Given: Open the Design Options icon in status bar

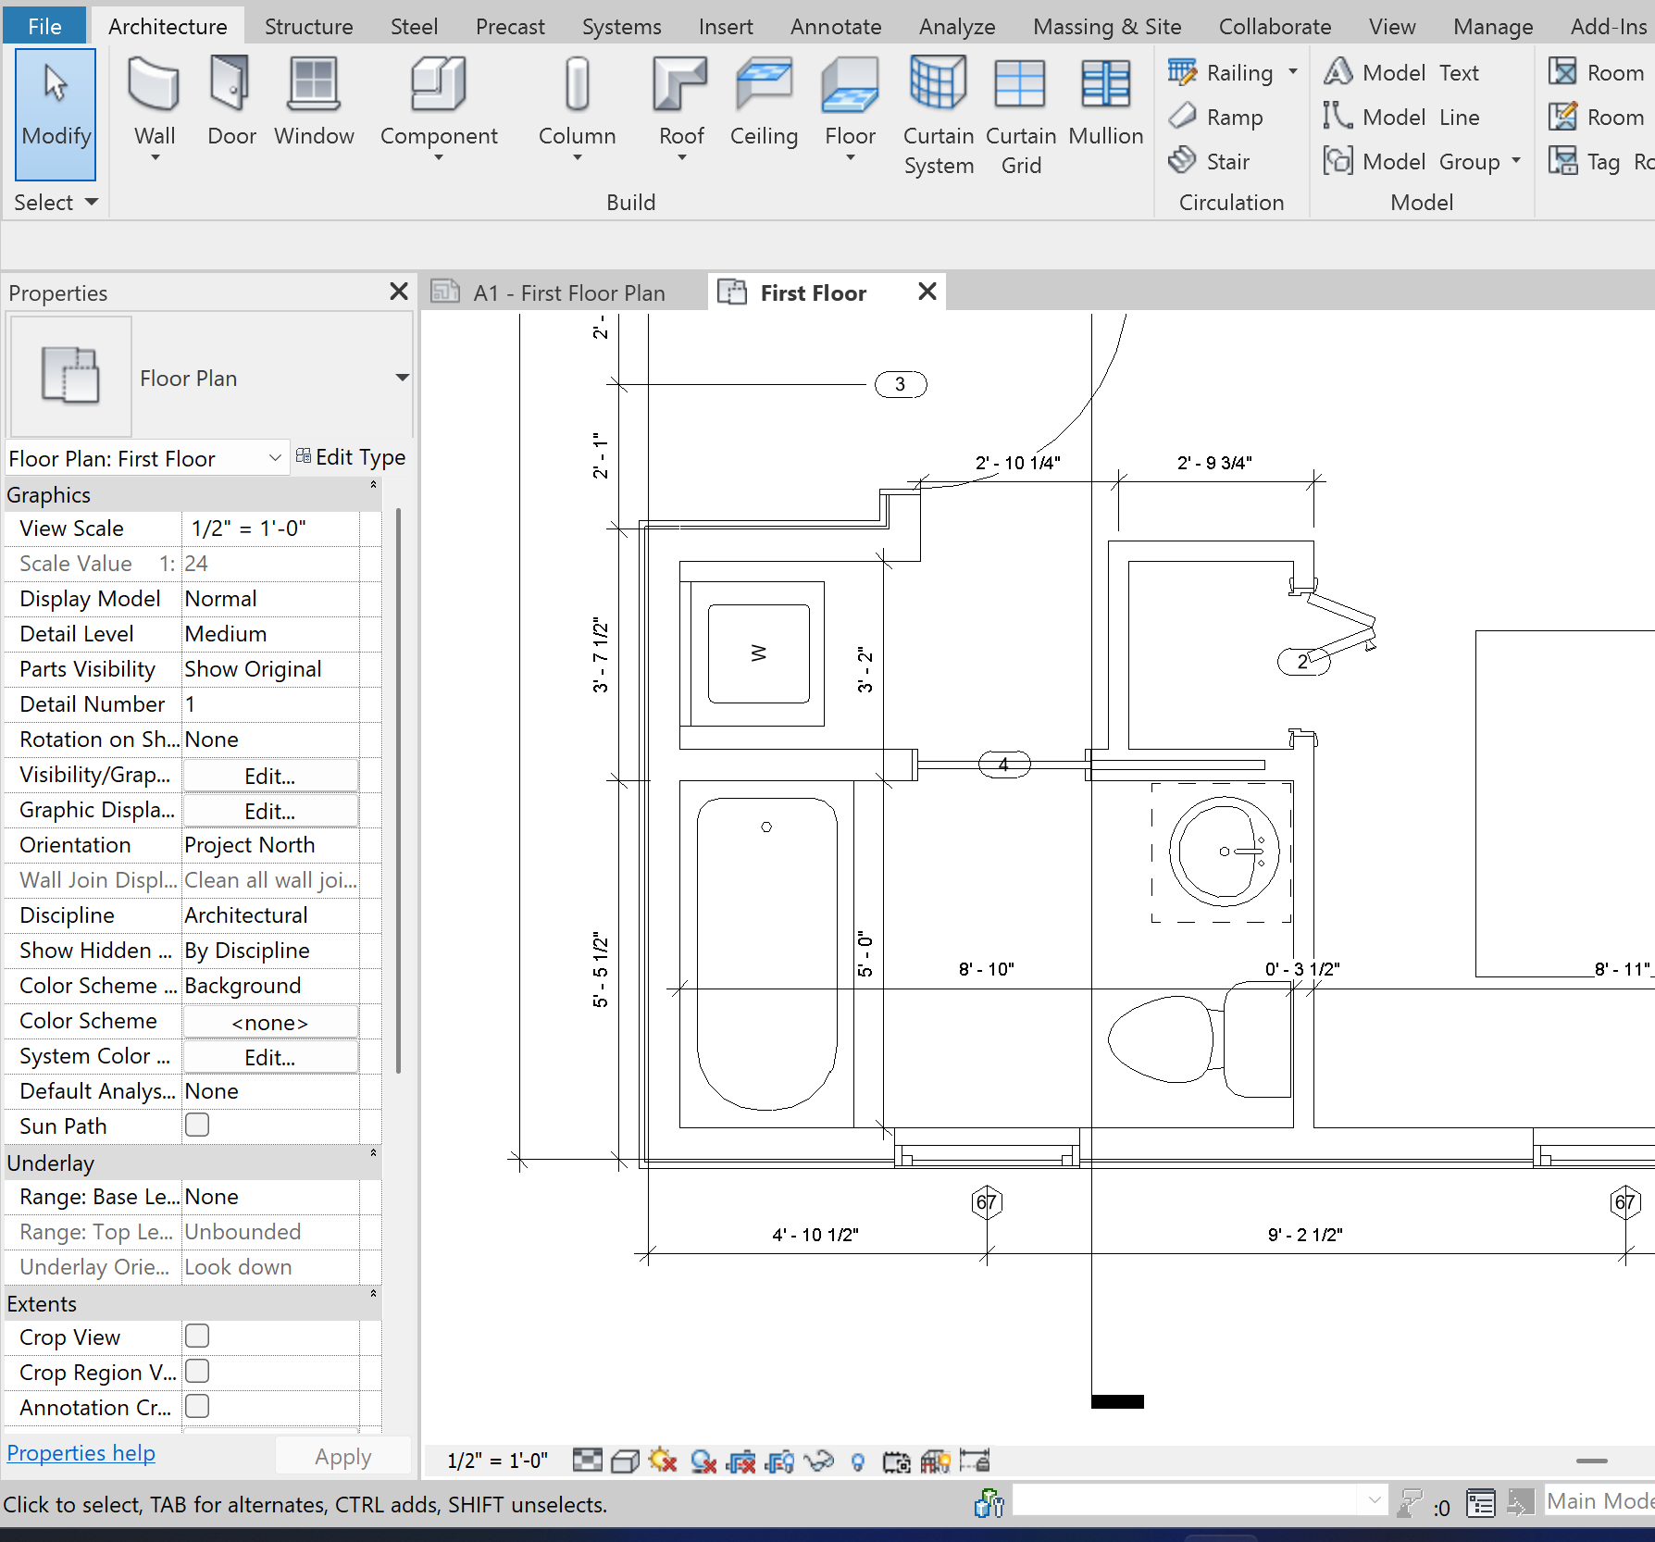Looking at the screenshot, I should 1481,1503.
